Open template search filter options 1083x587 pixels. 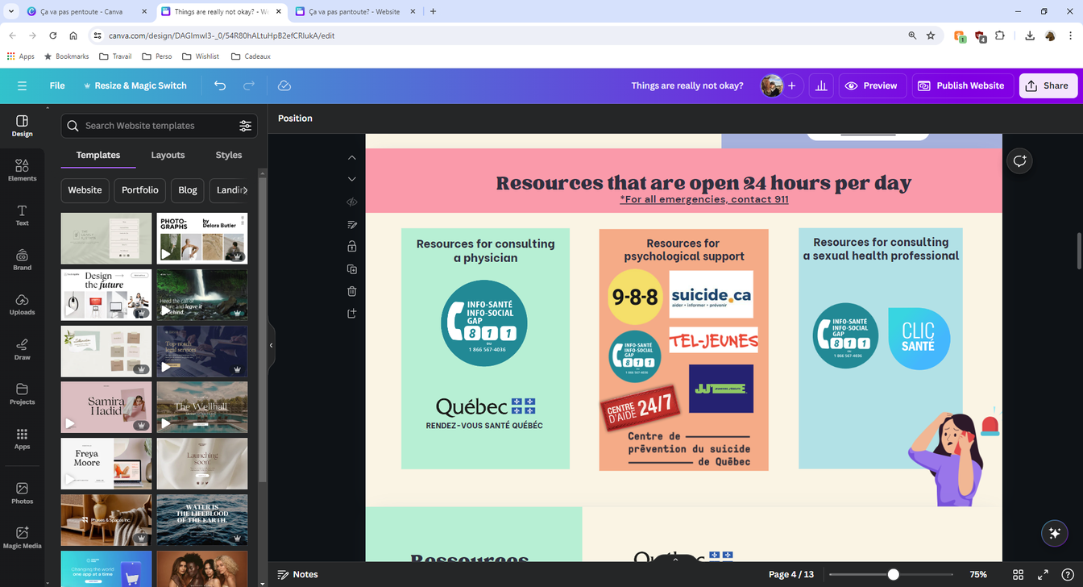245,126
